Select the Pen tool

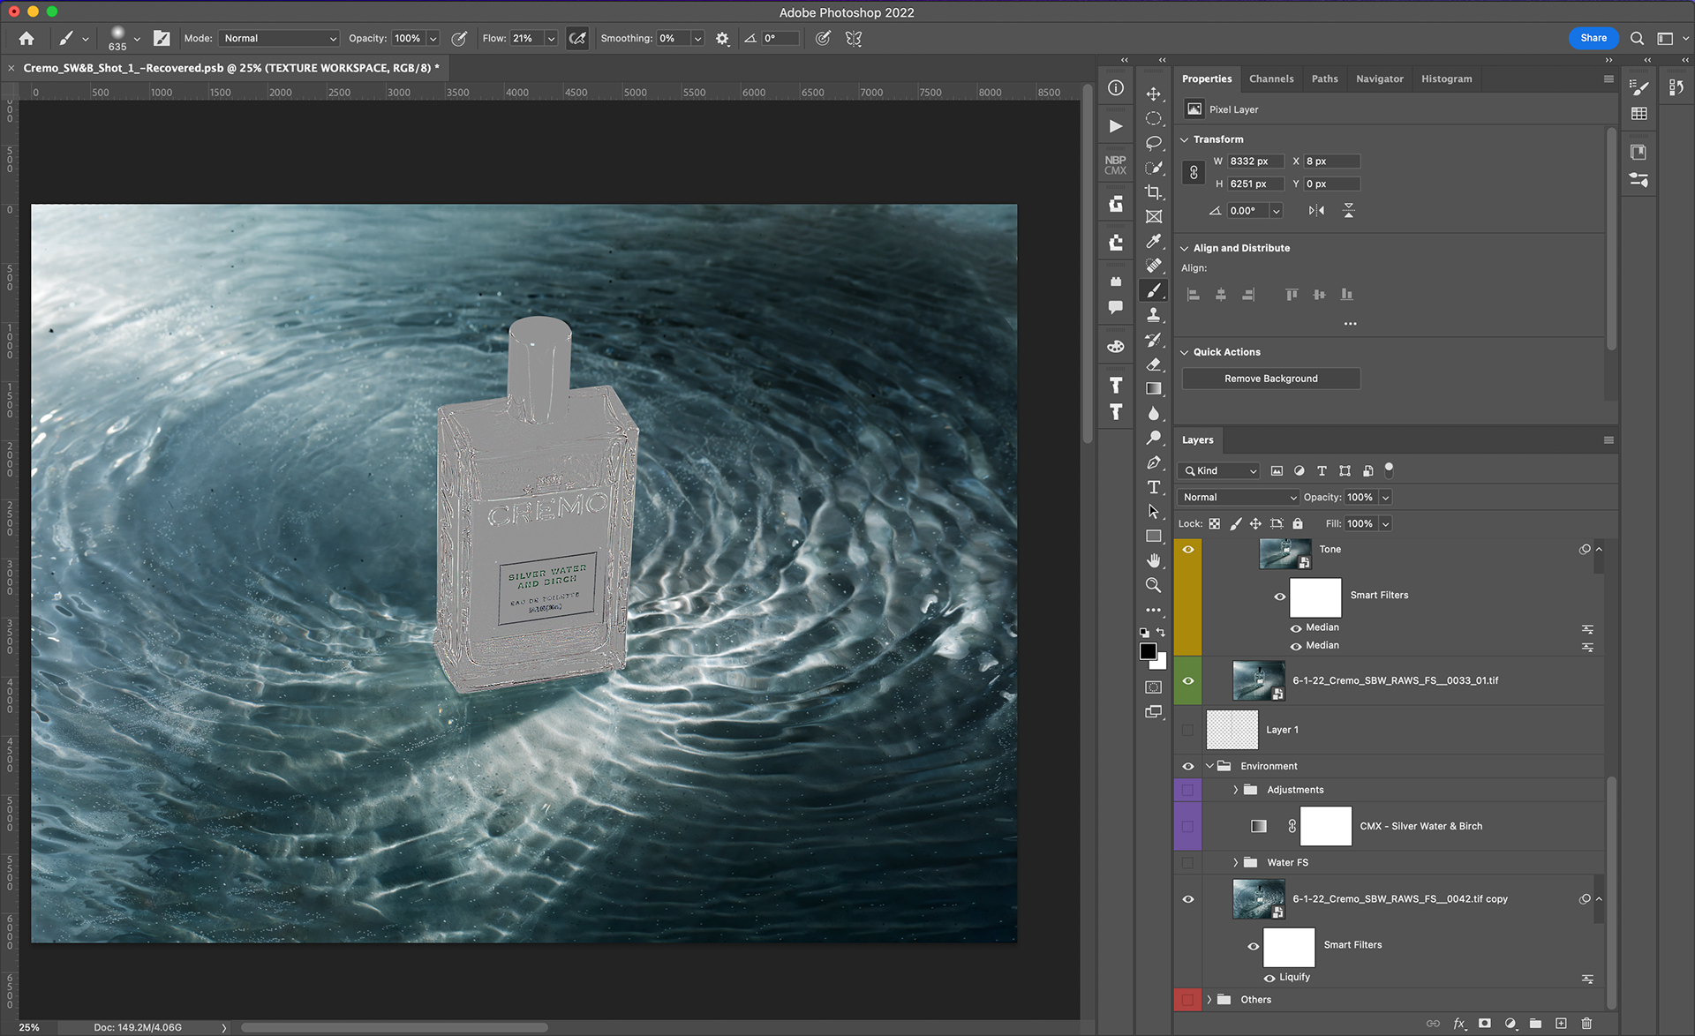[1153, 462]
